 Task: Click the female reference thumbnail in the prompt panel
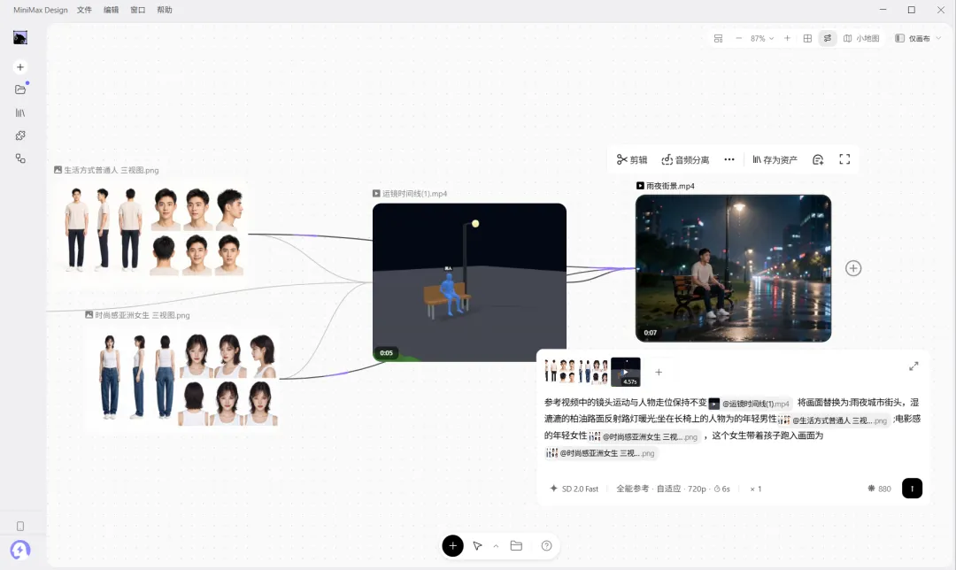click(593, 371)
